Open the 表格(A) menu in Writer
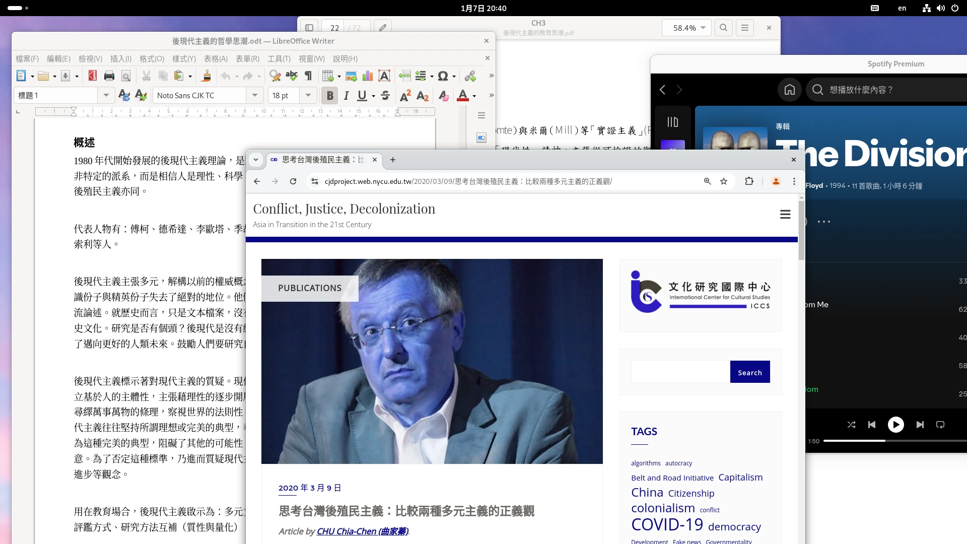Viewport: 967px width, 544px height. click(x=216, y=59)
